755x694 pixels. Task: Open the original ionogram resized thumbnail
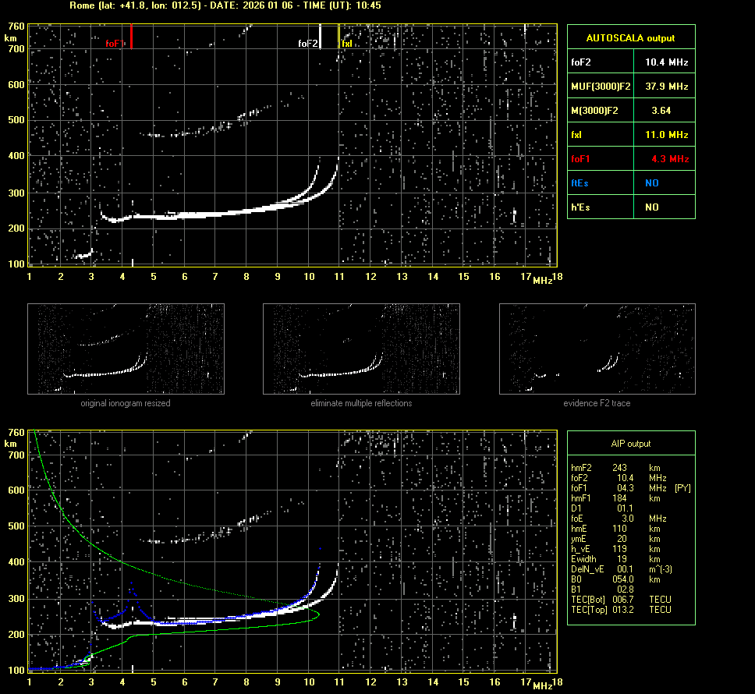[x=126, y=349]
